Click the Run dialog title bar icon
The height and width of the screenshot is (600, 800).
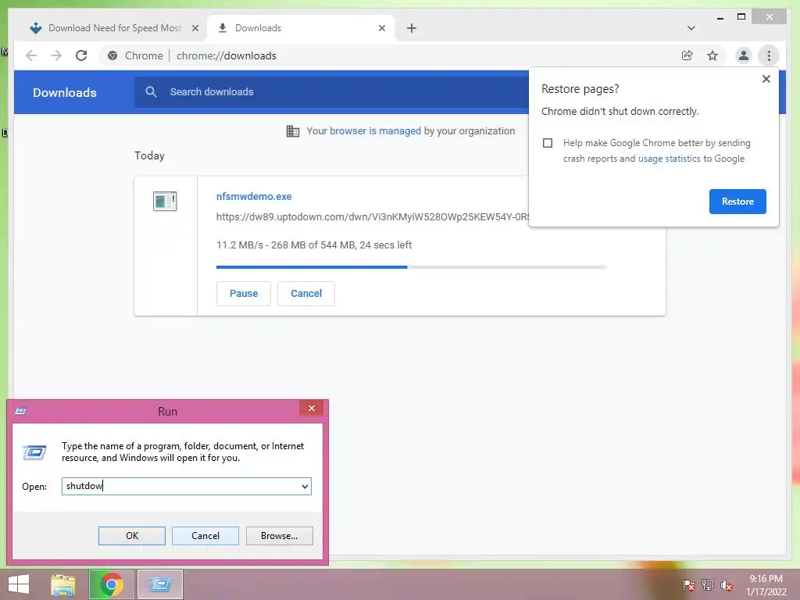pyautogui.click(x=21, y=411)
